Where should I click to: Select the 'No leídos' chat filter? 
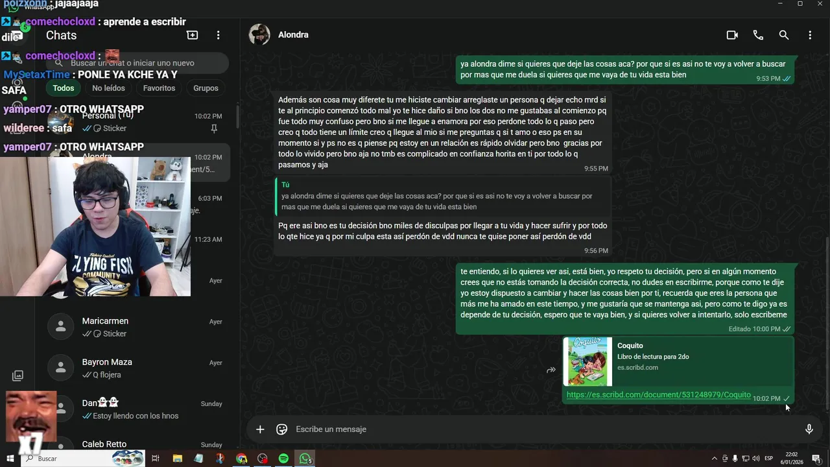coord(108,88)
